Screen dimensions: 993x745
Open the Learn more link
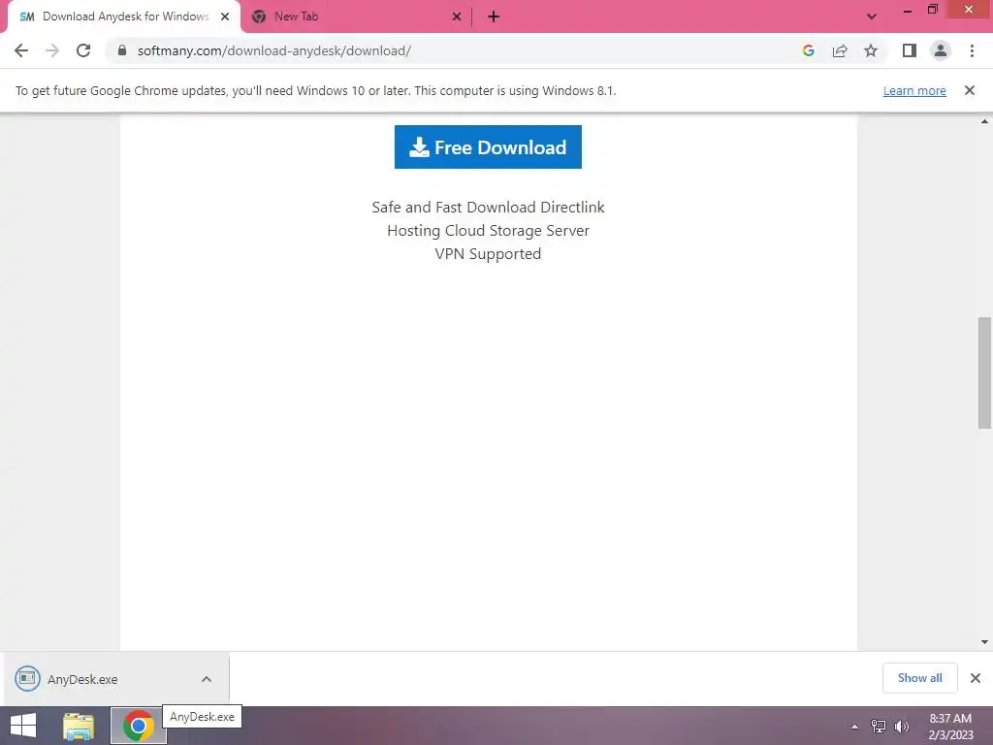914,90
